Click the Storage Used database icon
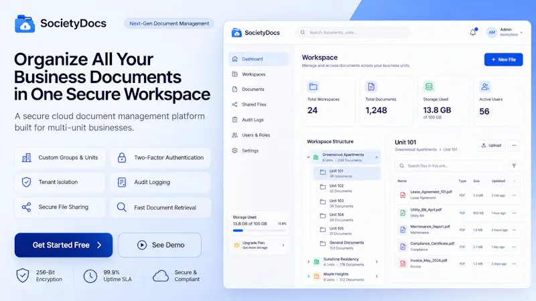Viewport: 536px width, 301px height. point(429,87)
